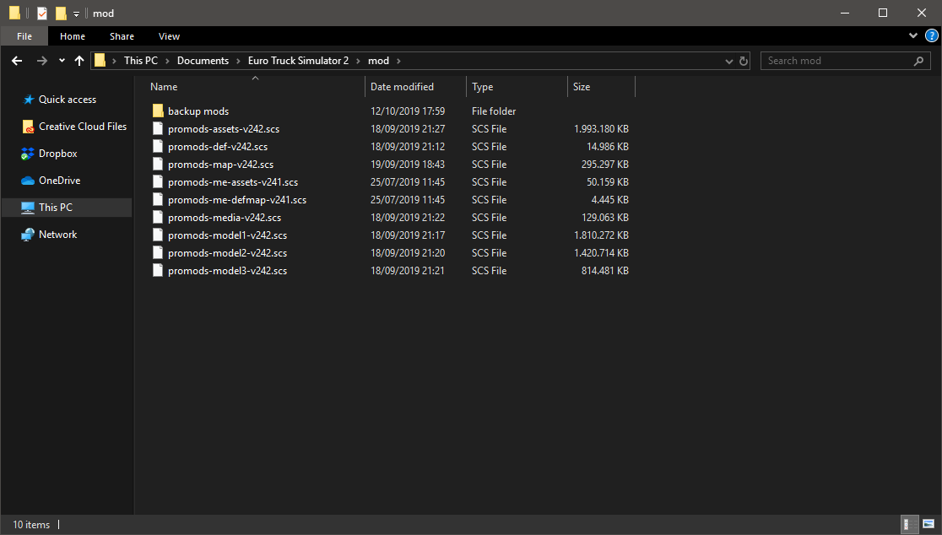Click the New folder icon in title bar
This screenshot has width=942, height=535.
pos(61,14)
